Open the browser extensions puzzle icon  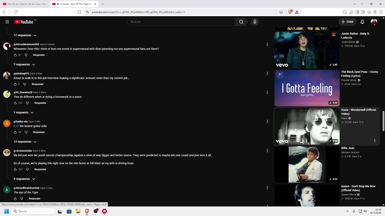click(345, 12)
